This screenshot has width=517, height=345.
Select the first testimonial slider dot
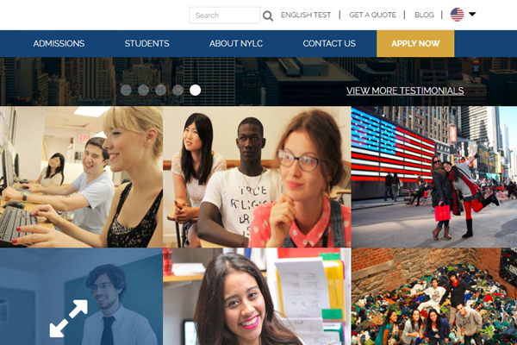126,90
